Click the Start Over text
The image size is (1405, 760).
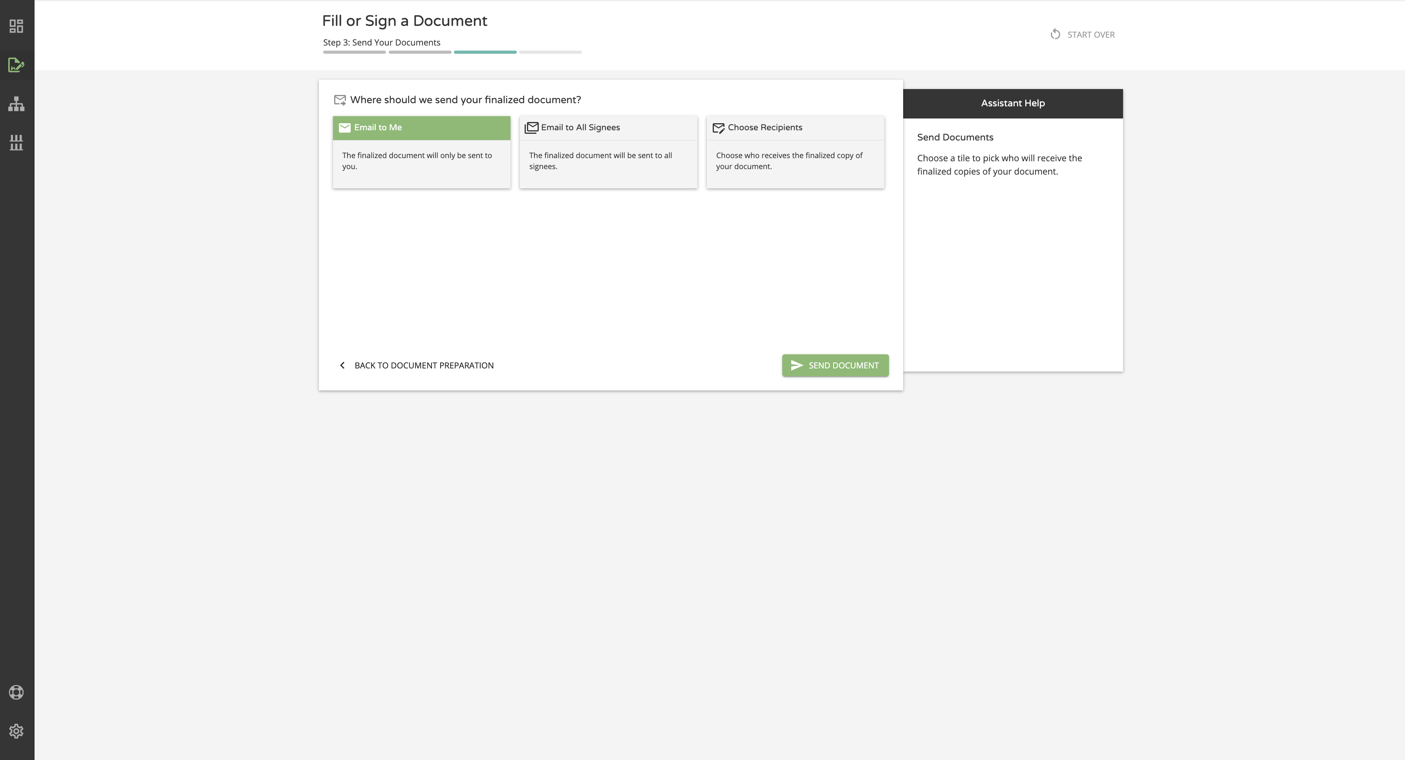click(x=1091, y=35)
